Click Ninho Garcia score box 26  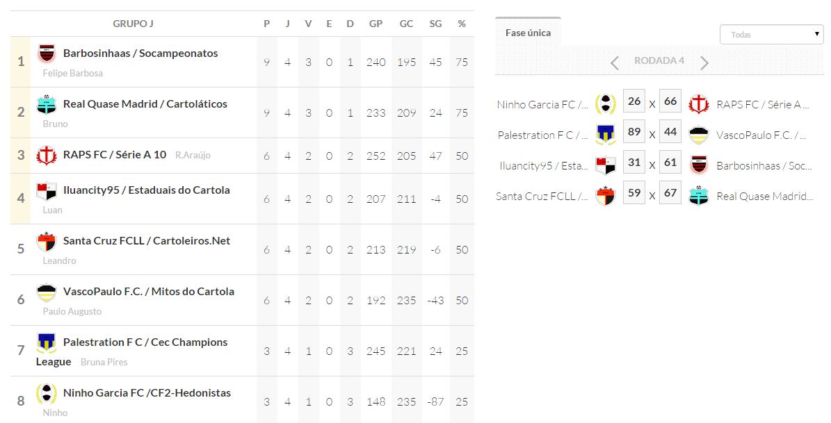pyautogui.click(x=634, y=101)
